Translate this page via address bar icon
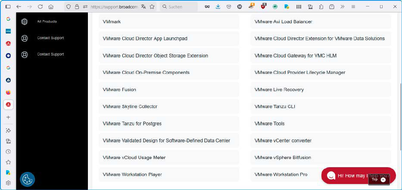Image resolution: width=402 pixels, height=190 pixels. pos(143,7)
